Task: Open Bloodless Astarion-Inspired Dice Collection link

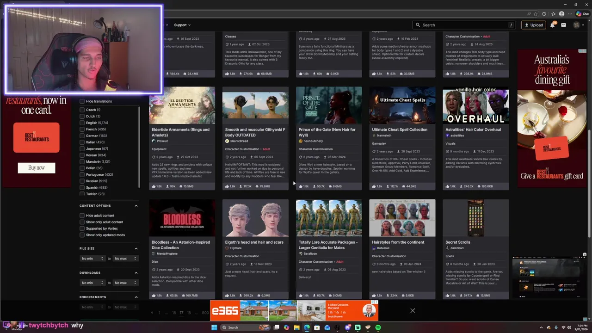Action: pyautogui.click(x=180, y=245)
